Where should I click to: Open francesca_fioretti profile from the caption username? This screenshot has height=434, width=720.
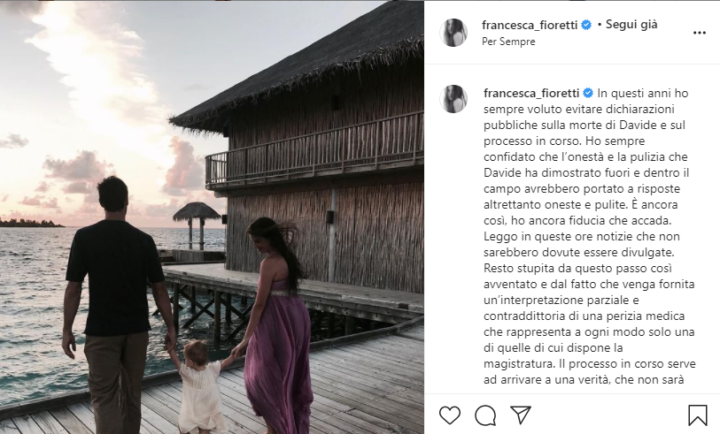click(530, 92)
